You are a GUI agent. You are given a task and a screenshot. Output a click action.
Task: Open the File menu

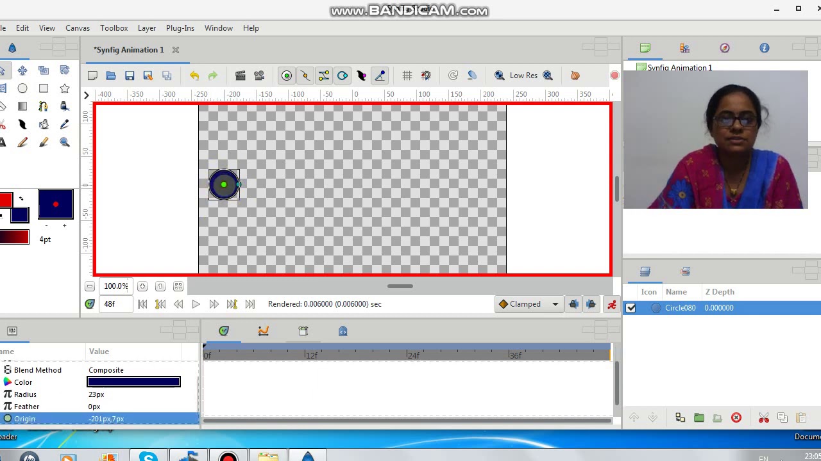point(3,28)
